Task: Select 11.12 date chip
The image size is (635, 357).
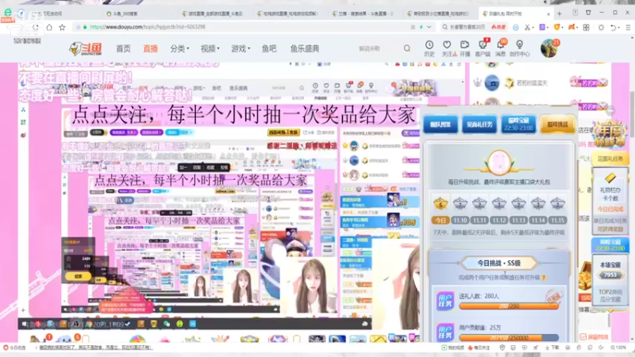Action: (x=499, y=221)
